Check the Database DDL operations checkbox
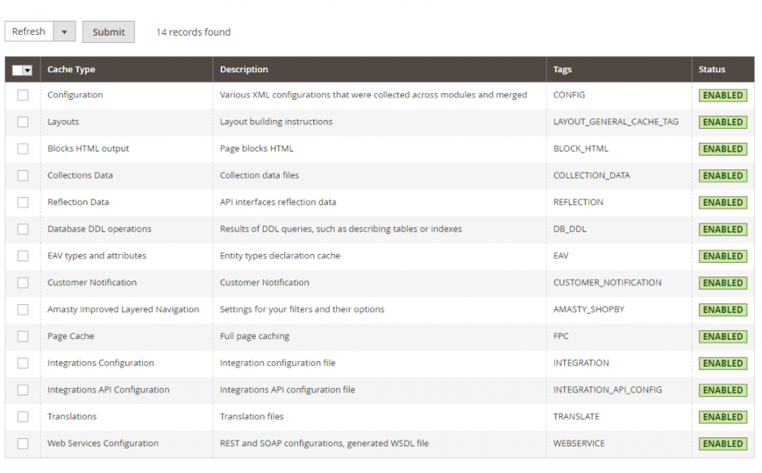 pyautogui.click(x=23, y=229)
